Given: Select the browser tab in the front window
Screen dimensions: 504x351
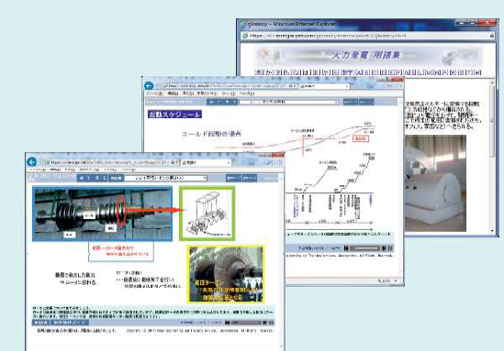Looking at the screenshot, I should (x=206, y=162).
